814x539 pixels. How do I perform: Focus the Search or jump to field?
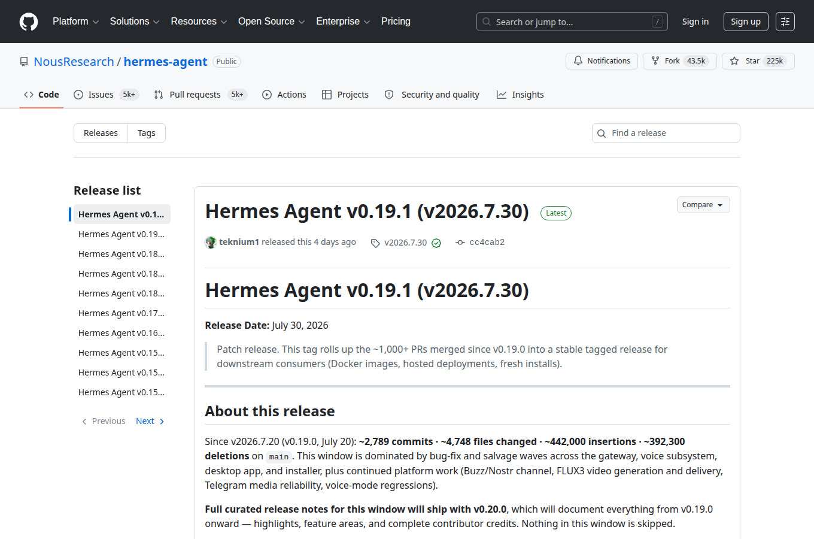click(572, 22)
